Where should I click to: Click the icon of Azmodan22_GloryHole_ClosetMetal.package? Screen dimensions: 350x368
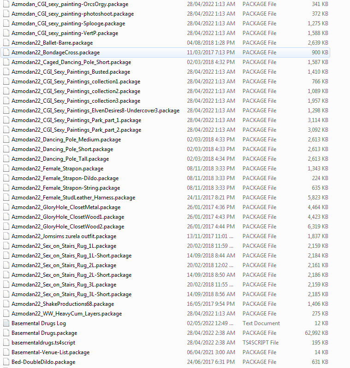(6, 207)
